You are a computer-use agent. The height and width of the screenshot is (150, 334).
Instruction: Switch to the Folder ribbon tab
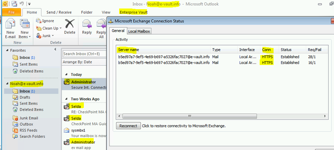[x=87, y=12]
